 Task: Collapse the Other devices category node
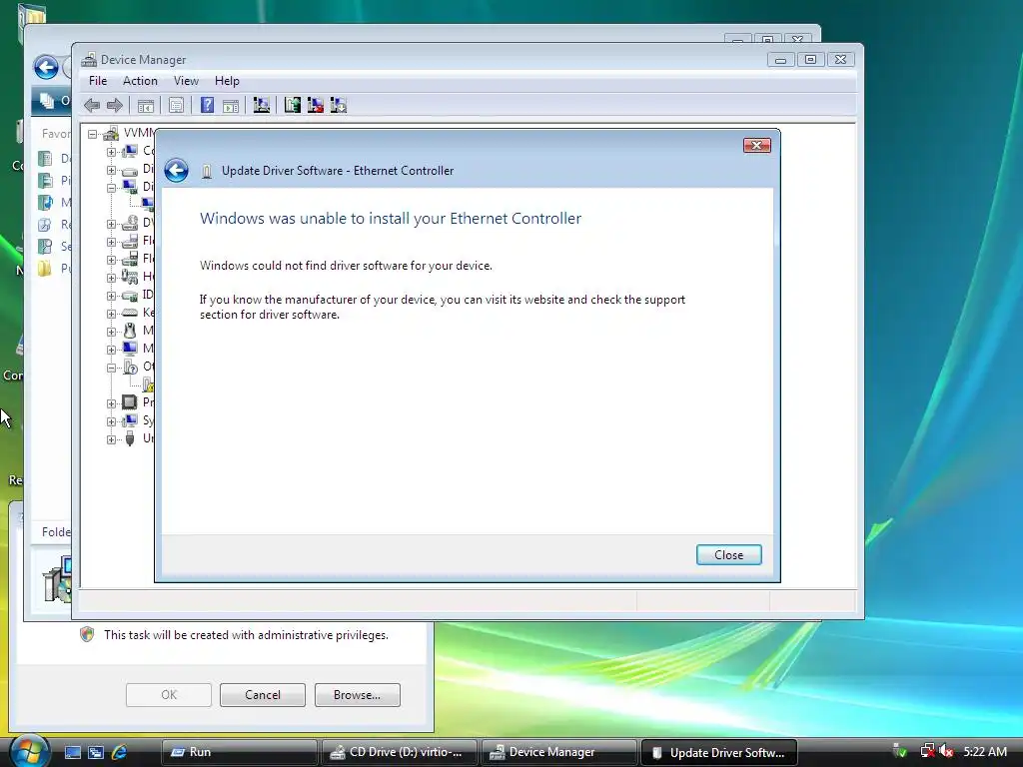coord(112,368)
